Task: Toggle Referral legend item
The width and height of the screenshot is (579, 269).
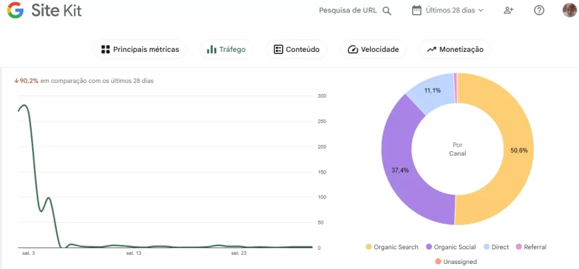Action: pos(530,247)
